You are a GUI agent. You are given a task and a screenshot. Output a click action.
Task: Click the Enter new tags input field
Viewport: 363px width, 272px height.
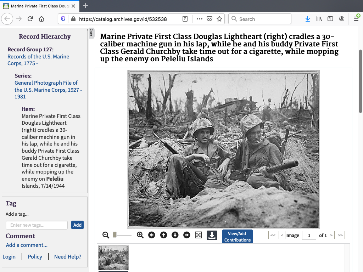click(x=37, y=225)
